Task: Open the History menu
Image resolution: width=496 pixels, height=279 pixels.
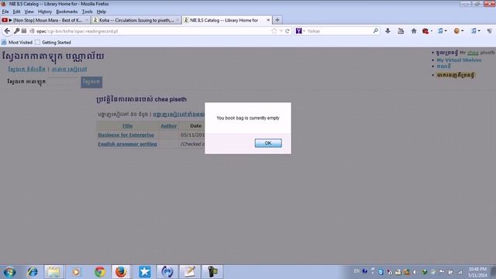Action: click(45, 12)
